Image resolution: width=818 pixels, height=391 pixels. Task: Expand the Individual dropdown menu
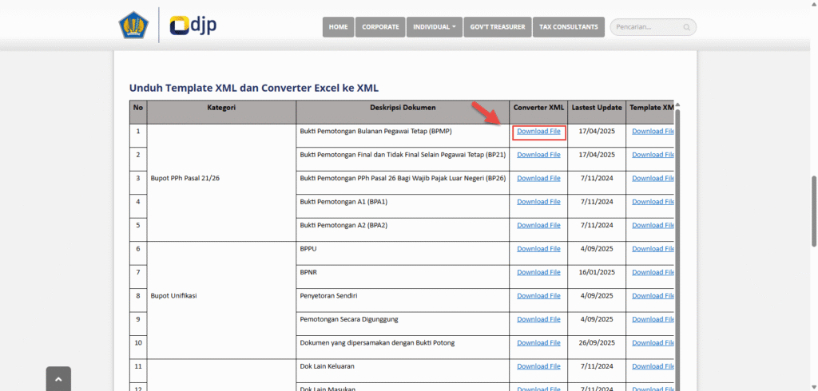coord(434,27)
